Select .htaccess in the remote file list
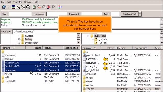The image size is (163, 92). pos(91,74)
